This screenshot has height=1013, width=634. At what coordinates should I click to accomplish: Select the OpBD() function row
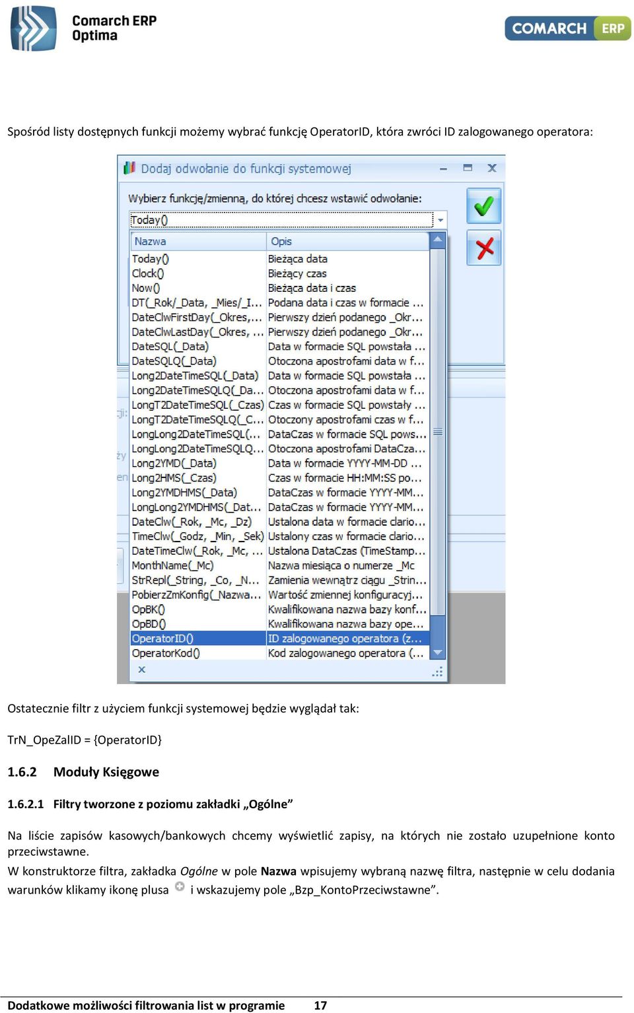point(280,623)
